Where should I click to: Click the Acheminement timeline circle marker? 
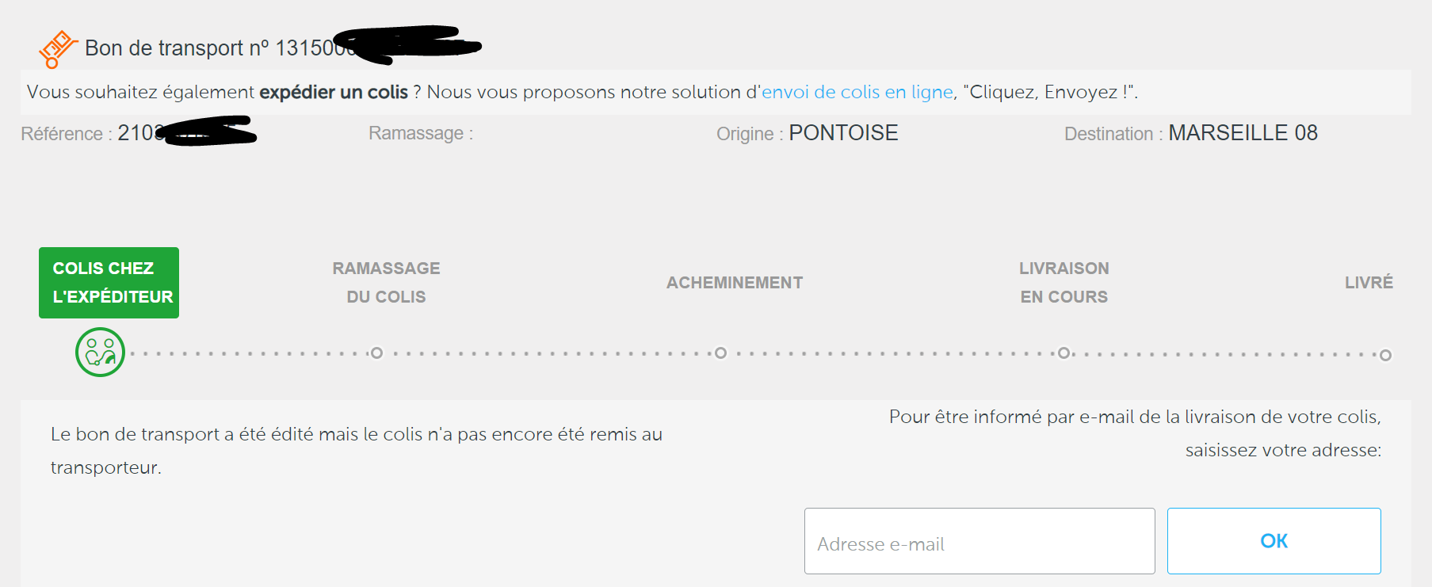click(x=720, y=353)
